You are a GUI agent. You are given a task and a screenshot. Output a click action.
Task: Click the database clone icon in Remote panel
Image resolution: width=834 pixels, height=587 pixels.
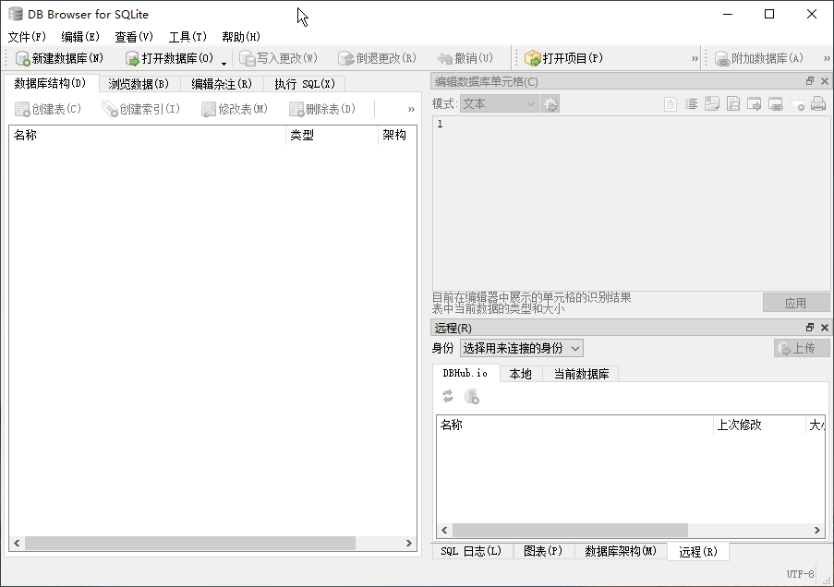[x=472, y=396]
